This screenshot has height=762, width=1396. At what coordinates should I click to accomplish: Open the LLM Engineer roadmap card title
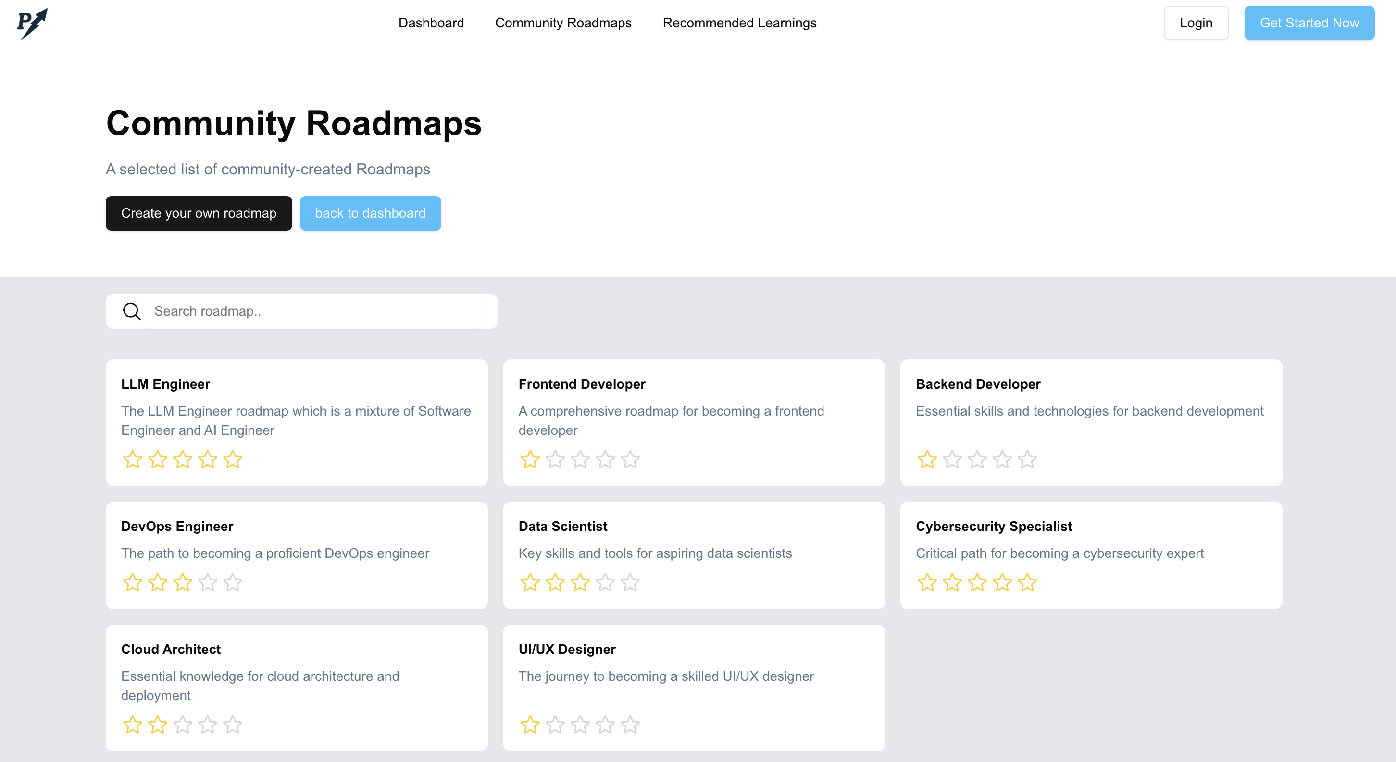tap(165, 384)
